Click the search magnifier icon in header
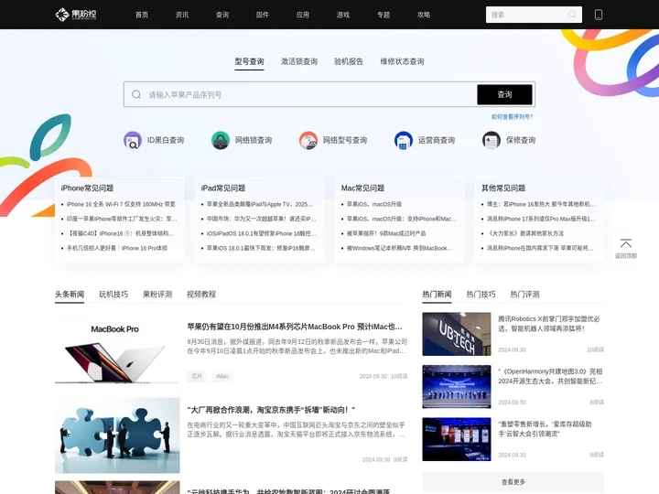This screenshot has width=659, height=494. tap(572, 15)
